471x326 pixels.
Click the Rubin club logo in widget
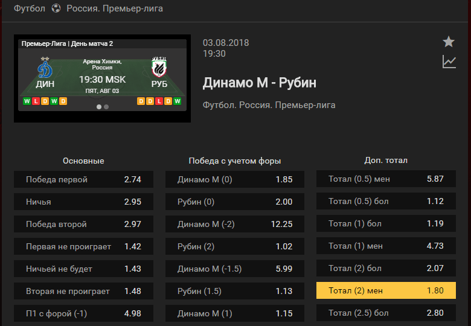coord(159,67)
